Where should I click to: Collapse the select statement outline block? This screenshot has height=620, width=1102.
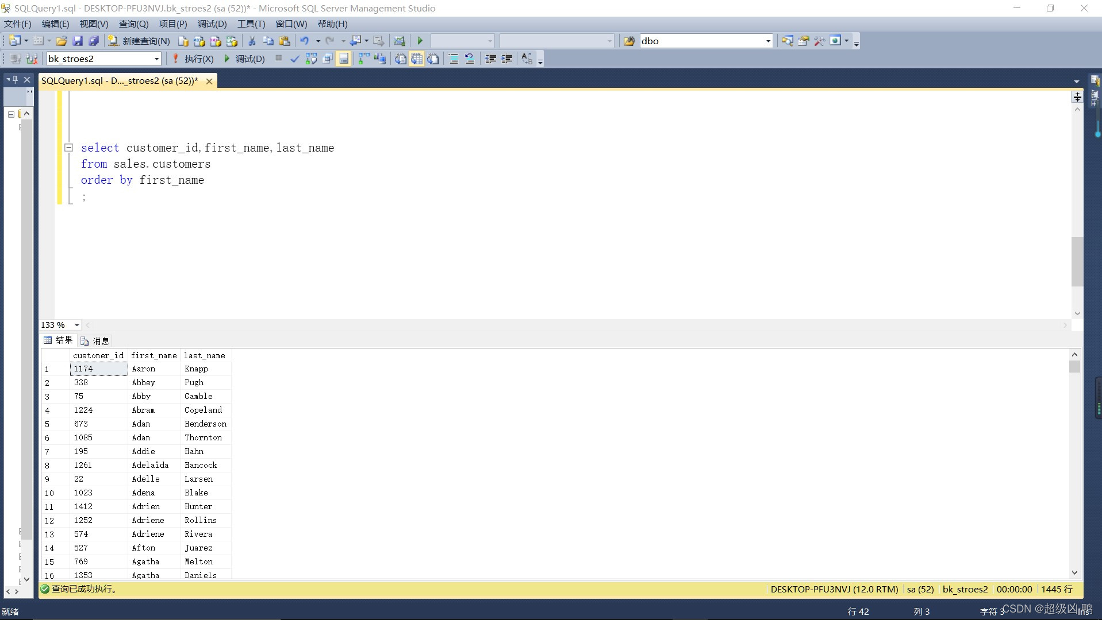[68, 148]
